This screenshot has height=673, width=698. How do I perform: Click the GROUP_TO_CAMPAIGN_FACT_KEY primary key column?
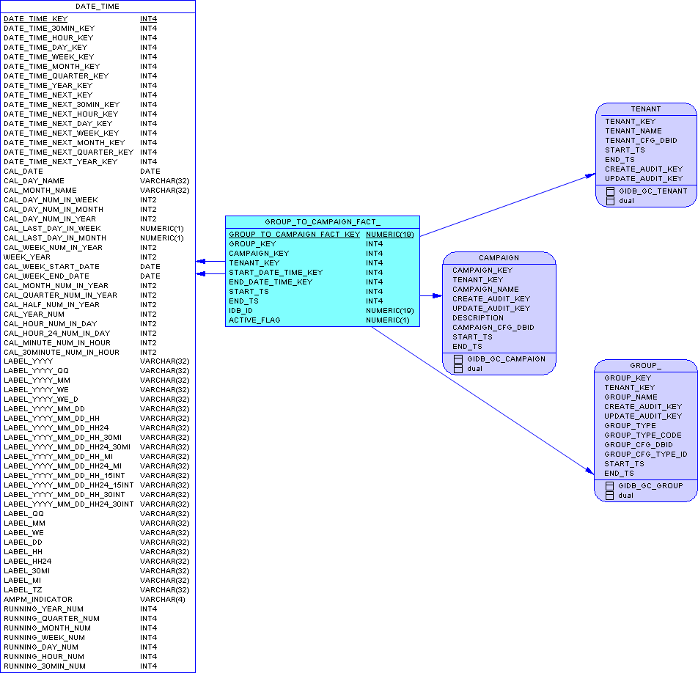[x=321, y=235]
